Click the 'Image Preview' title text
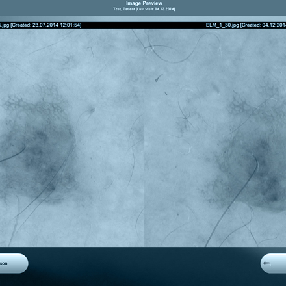Screen dimensions: 286x286 pos(144,3)
